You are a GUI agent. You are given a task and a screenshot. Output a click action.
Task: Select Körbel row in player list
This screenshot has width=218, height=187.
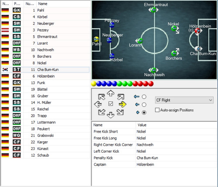pos(45,17)
